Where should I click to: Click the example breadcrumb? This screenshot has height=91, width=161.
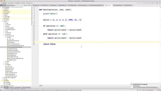point(17,3)
